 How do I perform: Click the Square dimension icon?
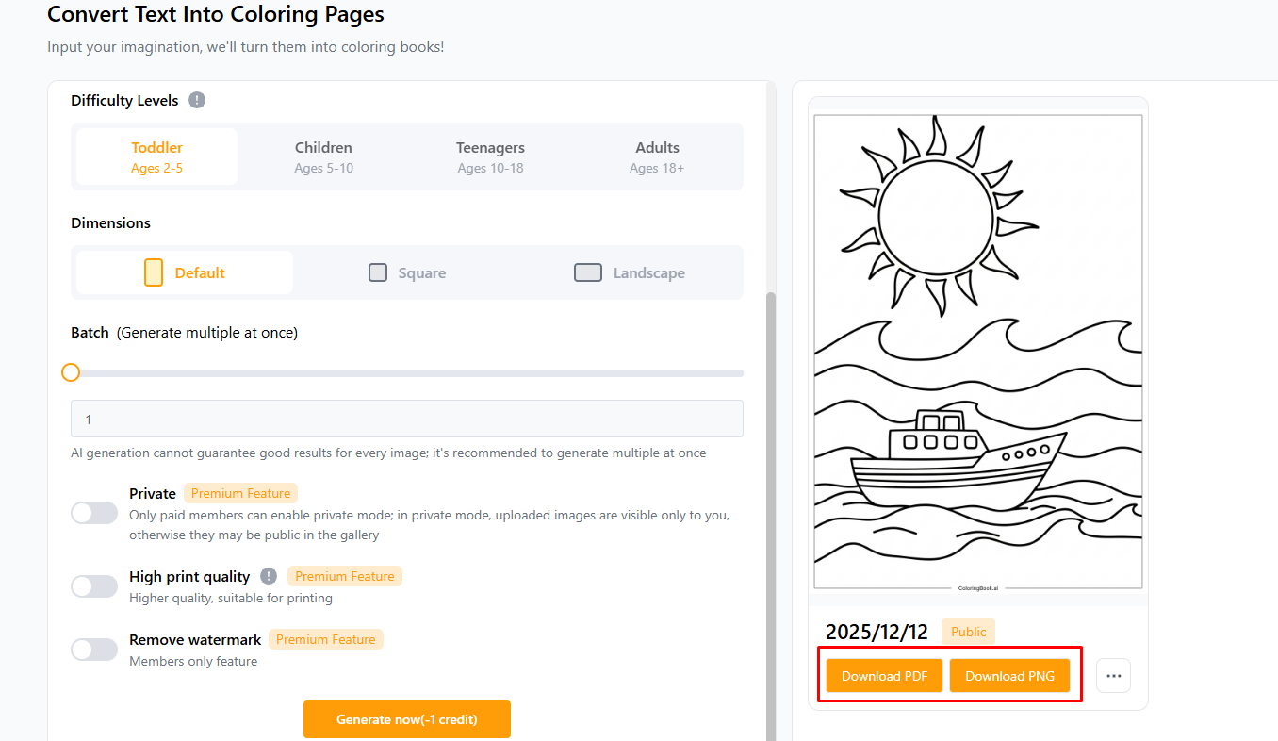378,272
